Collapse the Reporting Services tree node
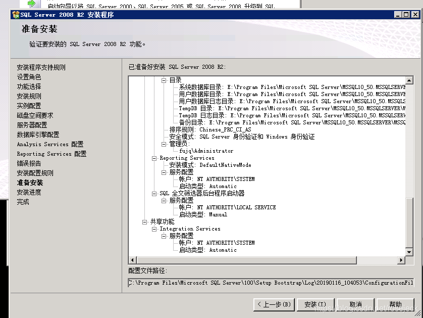The width and height of the screenshot is (423, 318). (x=154, y=158)
